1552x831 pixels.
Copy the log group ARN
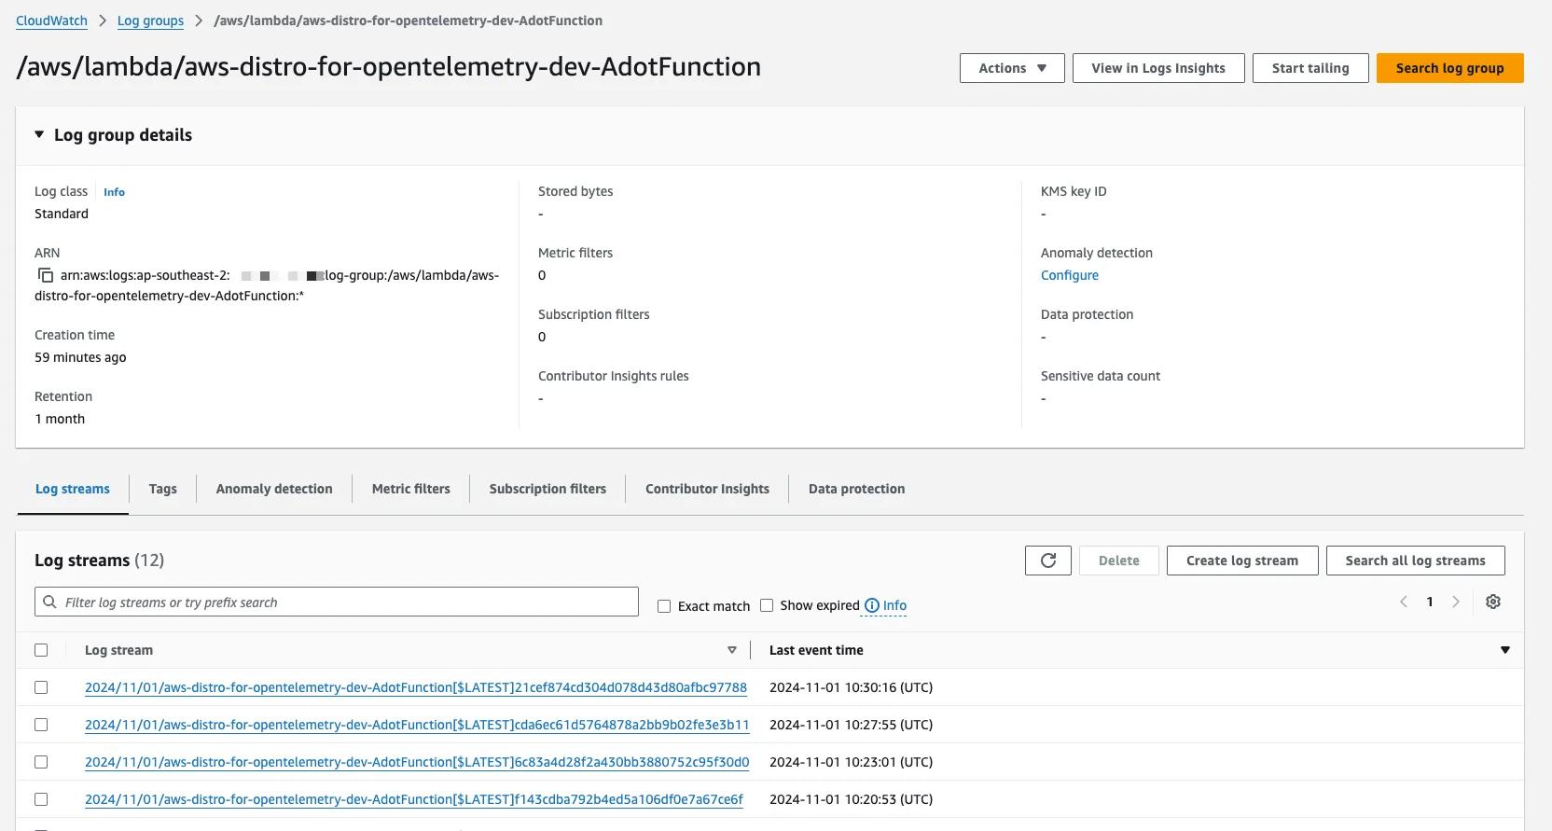click(45, 275)
